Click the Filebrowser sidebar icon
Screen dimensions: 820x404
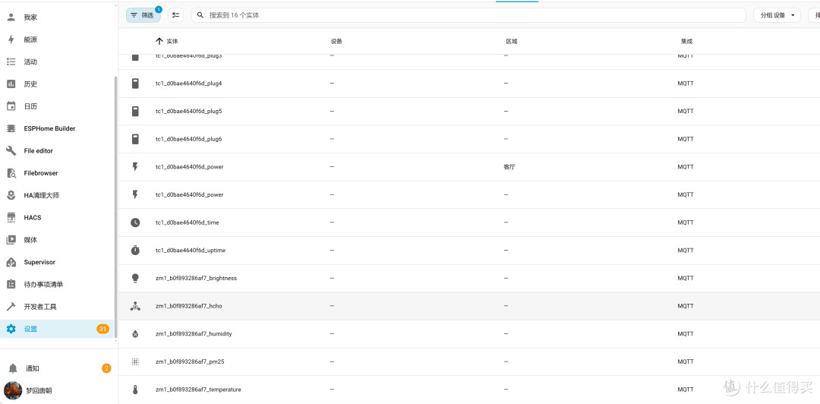tap(11, 173)
